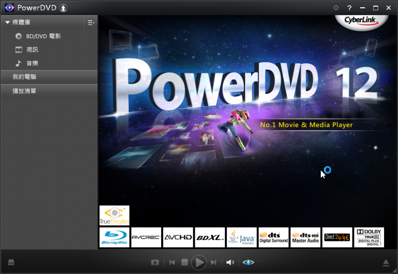Click the TrueTheater logo badge
The image size is (398, 274).
point(115,215)
